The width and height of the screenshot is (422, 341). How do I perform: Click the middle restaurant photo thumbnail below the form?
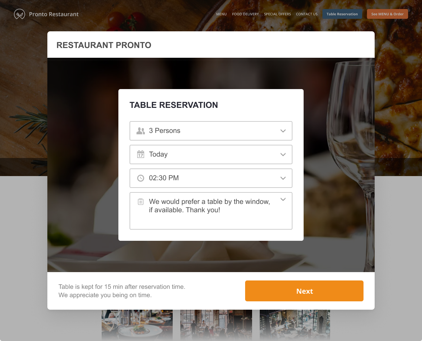[x=216, y=325]
